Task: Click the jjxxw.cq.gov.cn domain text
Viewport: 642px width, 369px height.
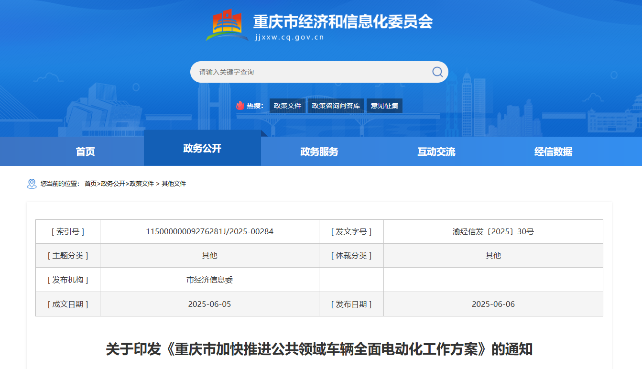Action: coord(289,37)
